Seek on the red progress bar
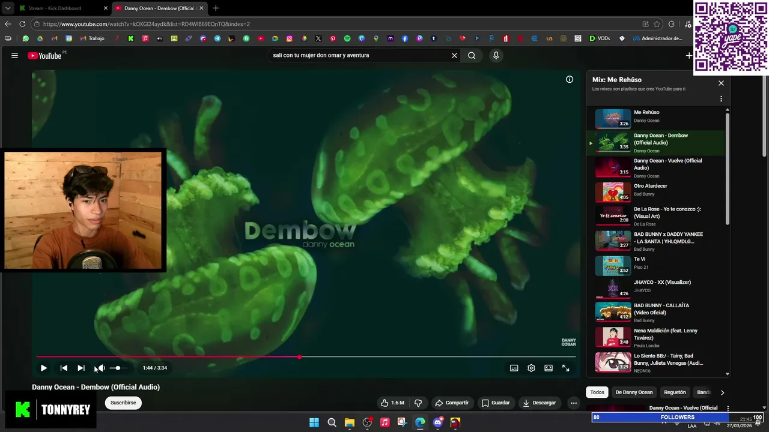 point(306,357)
